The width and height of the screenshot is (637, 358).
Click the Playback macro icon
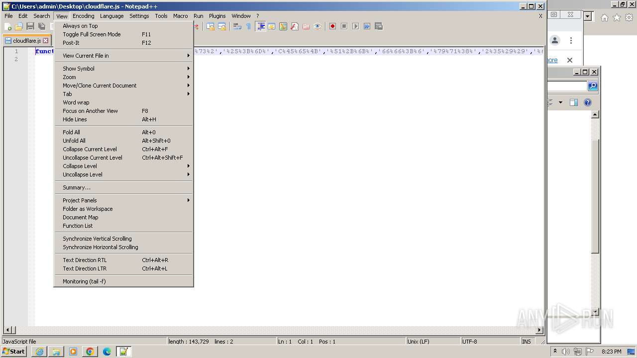tap(355, 26)
